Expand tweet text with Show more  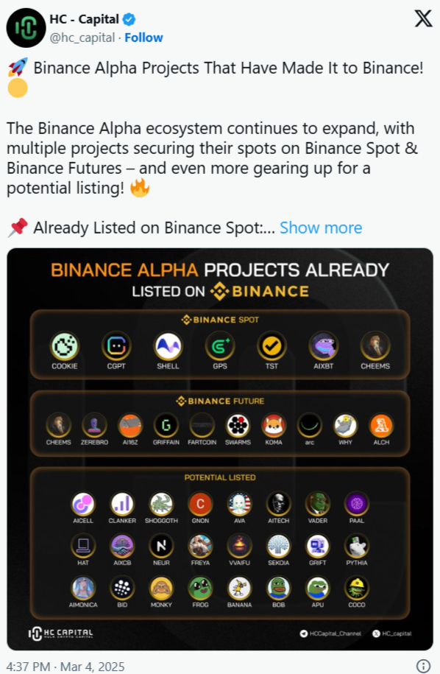(x=321, y=228)
